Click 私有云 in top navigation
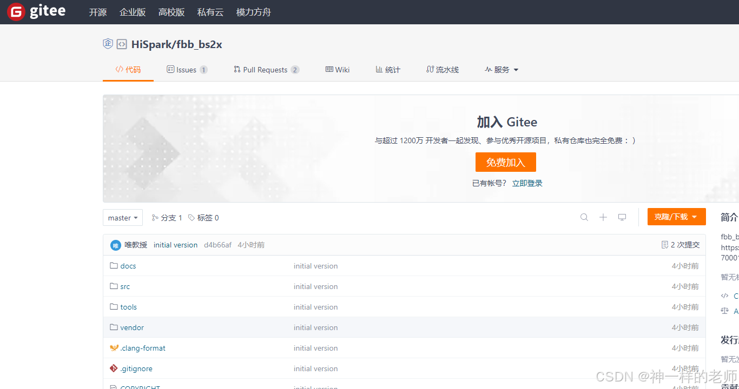739x389 pixels. (x=210, y=12)
